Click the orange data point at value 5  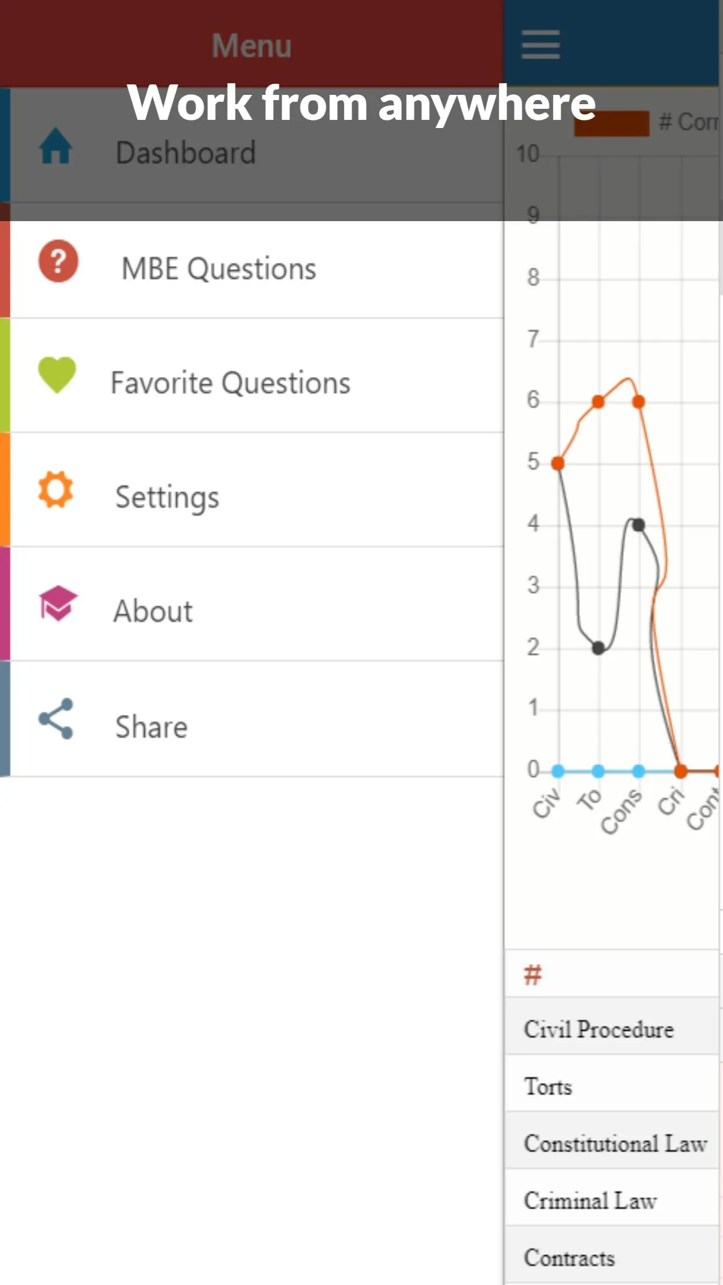click(558, 463)
